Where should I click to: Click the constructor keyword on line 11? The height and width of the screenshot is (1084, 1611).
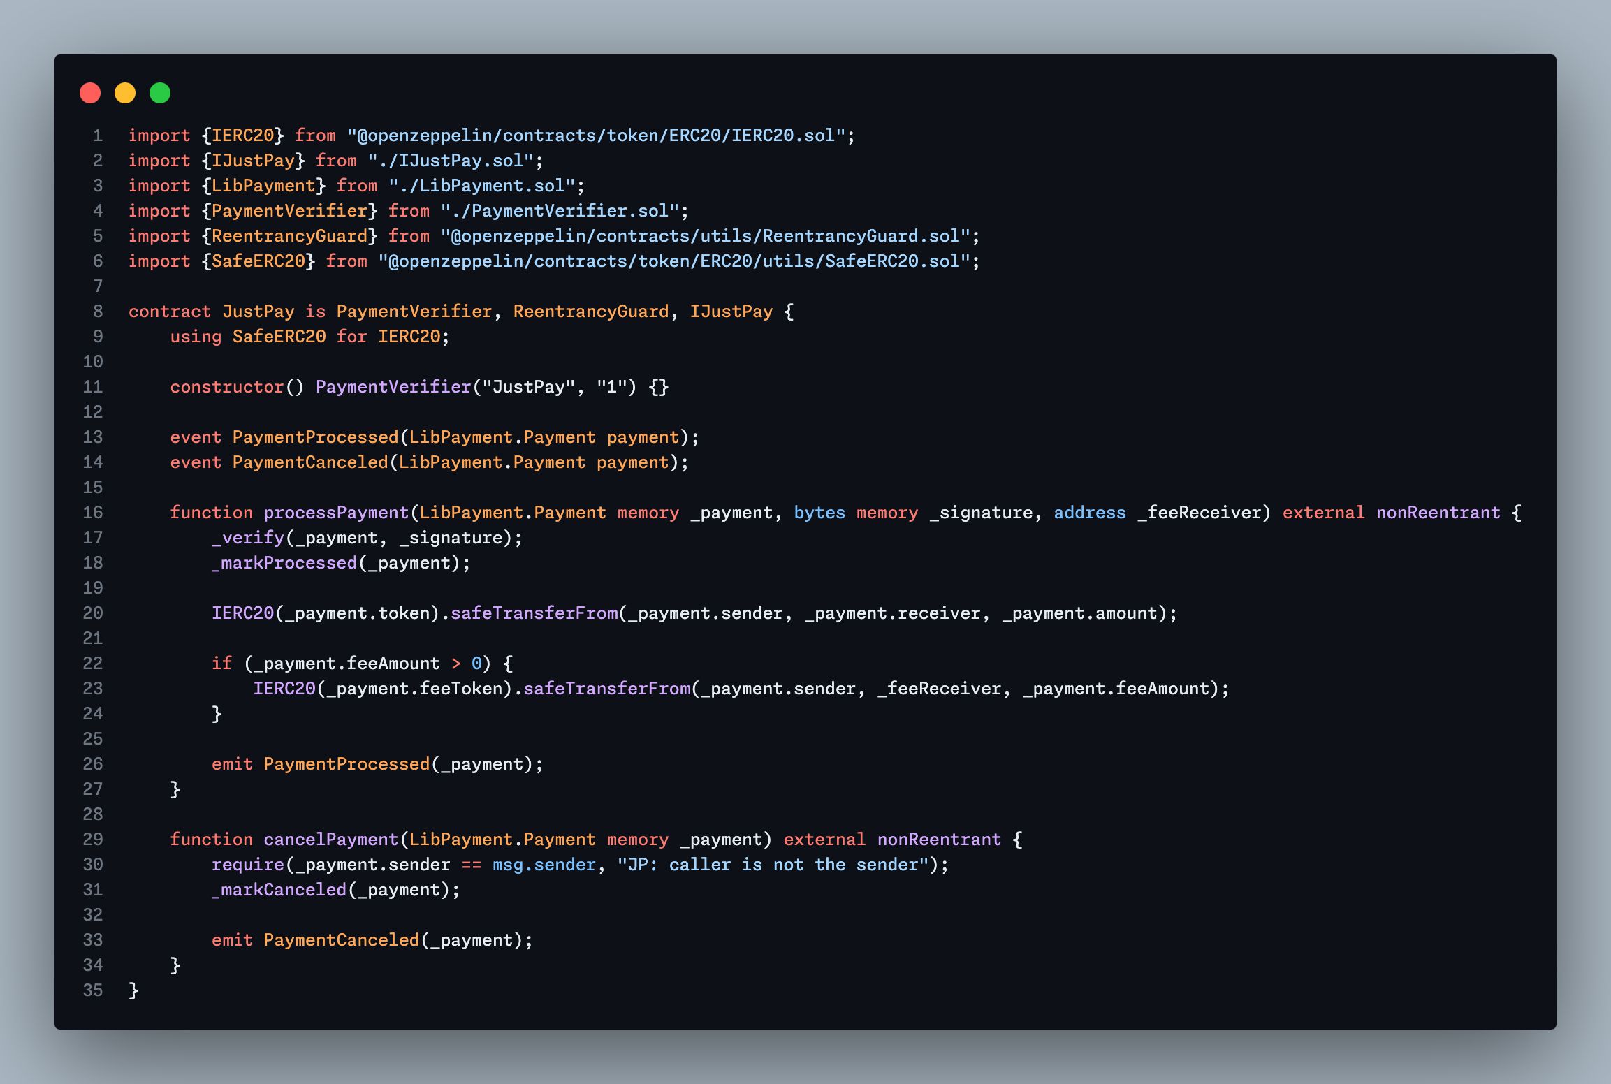point(227,387)
